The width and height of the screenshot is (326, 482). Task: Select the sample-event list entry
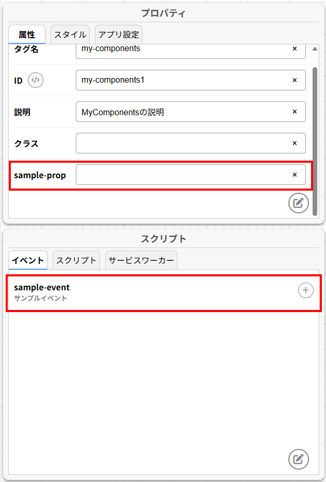pos(129,291)
